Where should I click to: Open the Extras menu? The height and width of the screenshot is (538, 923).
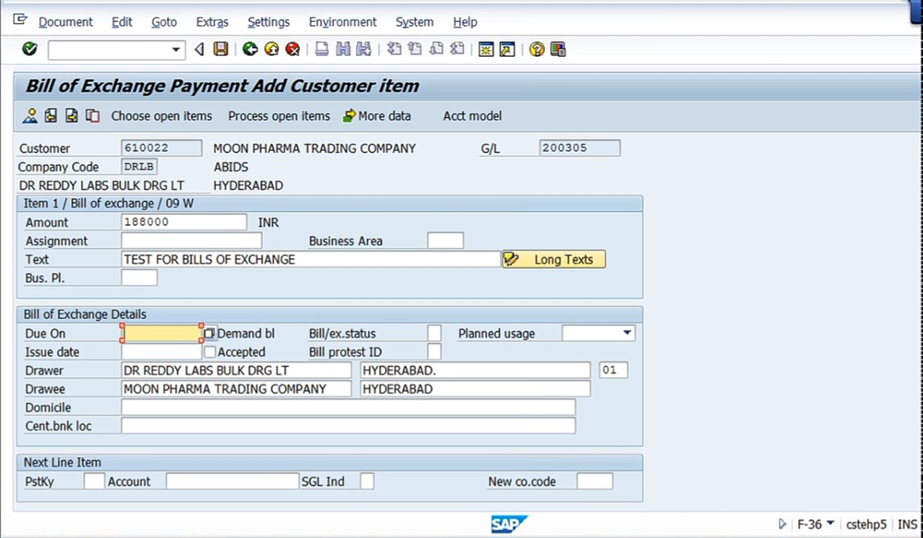[212, 22]
